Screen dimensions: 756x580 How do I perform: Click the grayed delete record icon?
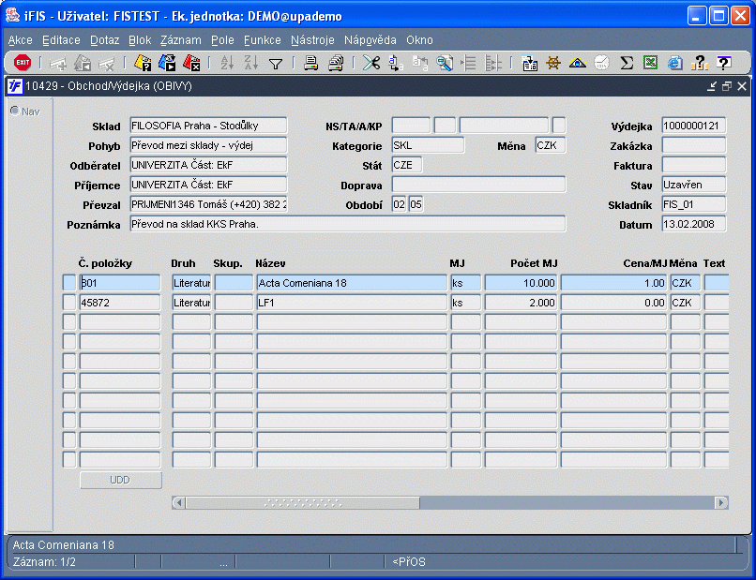[x=107, y=63]
